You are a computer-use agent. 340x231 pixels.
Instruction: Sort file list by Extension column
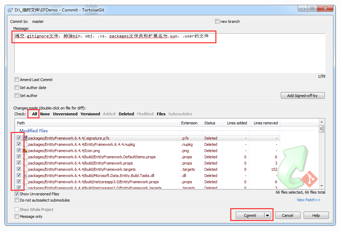pos(189,123)
